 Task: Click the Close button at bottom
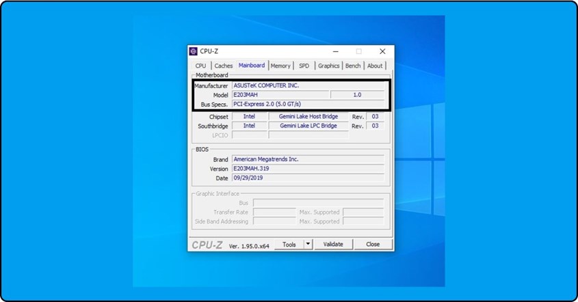(373, 244)
